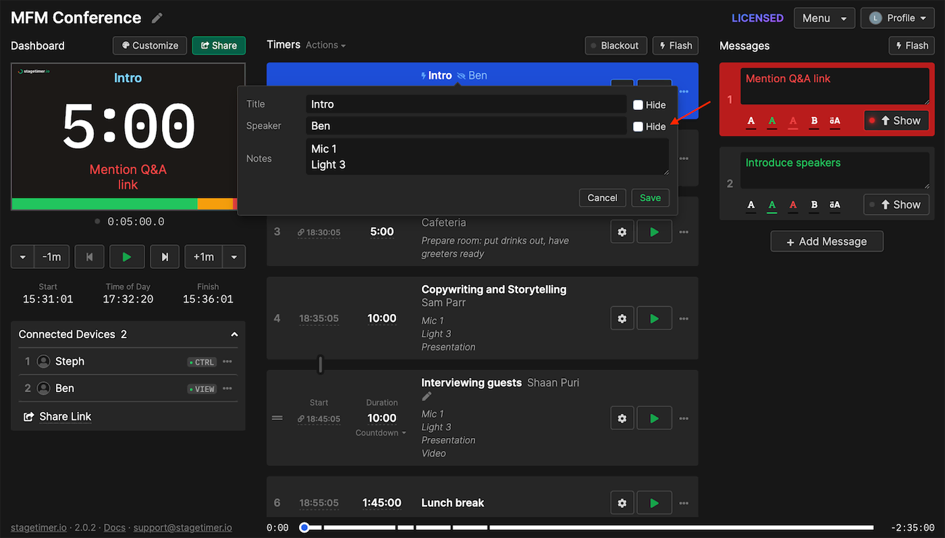
Task: Open the Countdown type dropdown
Action: [381, 433]
